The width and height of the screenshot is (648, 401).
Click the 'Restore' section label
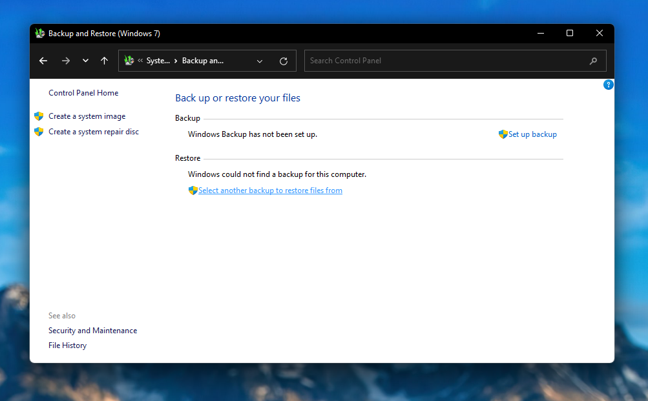click(187, 158)
